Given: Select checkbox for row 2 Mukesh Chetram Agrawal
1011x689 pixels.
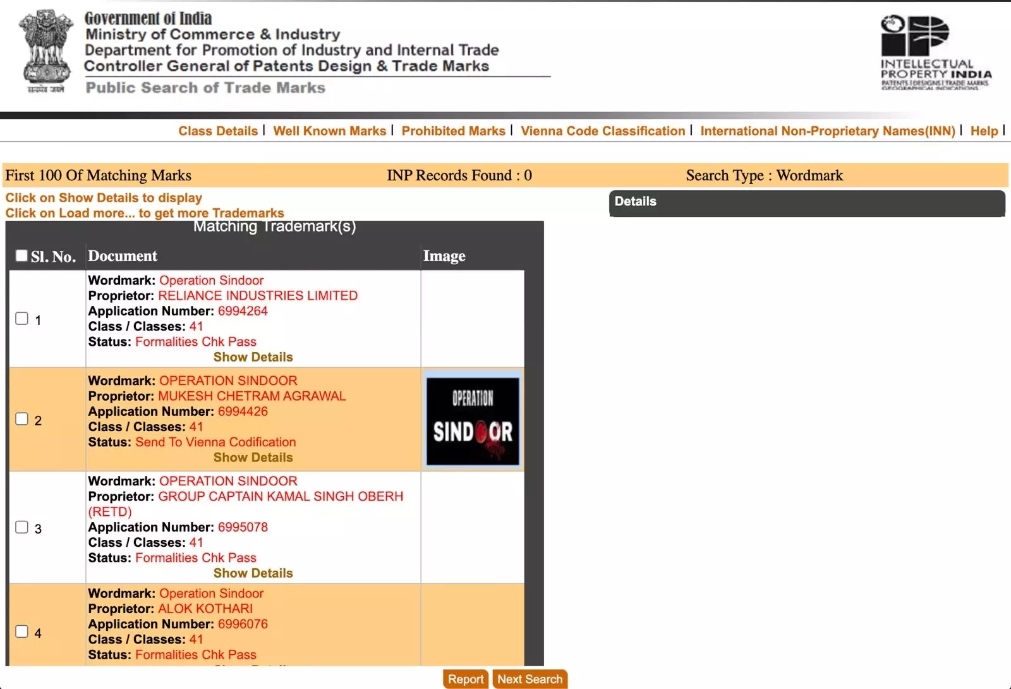Looking at the screenshot, I should pyautogui.click(x=22, y=419).
